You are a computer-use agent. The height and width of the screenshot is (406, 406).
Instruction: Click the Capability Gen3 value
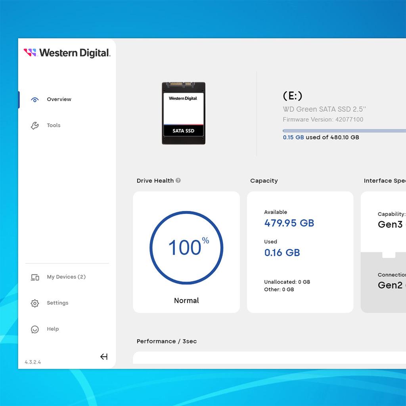click(391, 224)
